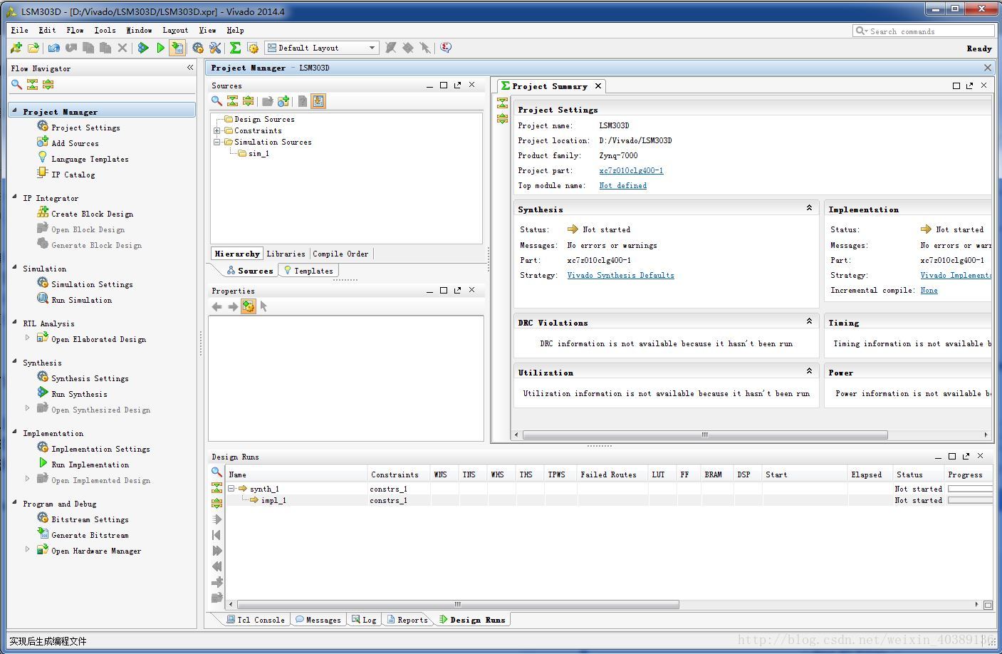The image size is (1002, 654).
Task: Collapse all in Flow Navigator toolbar
Action: (32, 84)
